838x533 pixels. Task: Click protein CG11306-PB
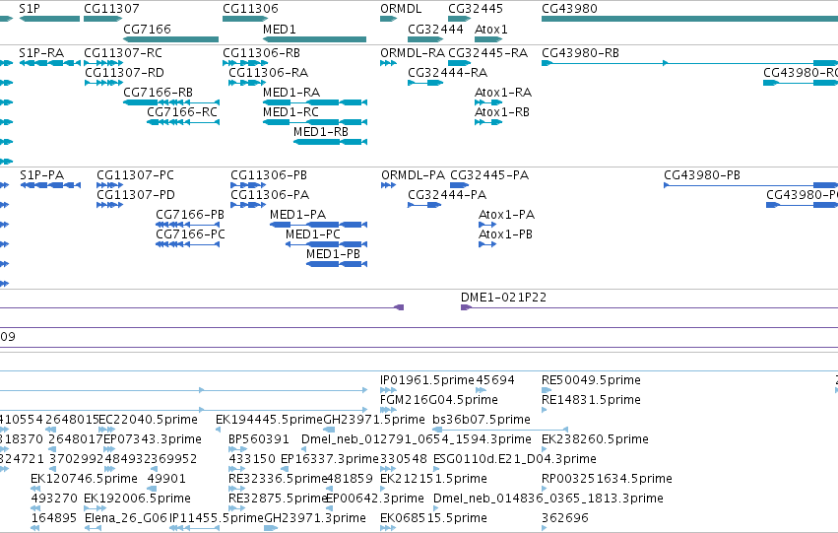pyautogui.click(x=248, y=185)
